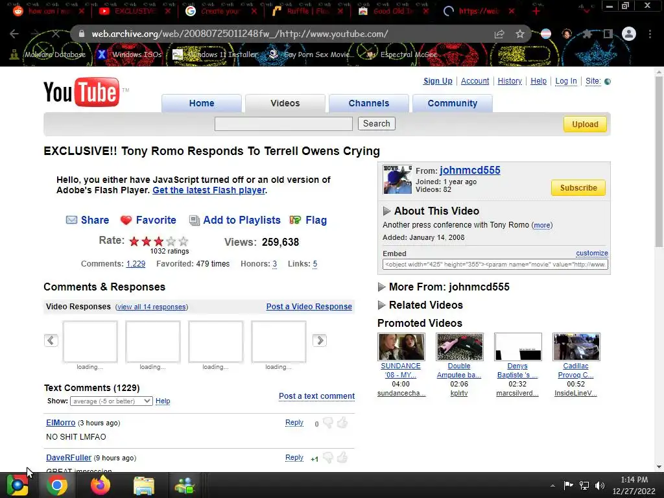Click view all 14 responses link
This screenshot has height=498, width=664.
(152, 307)
